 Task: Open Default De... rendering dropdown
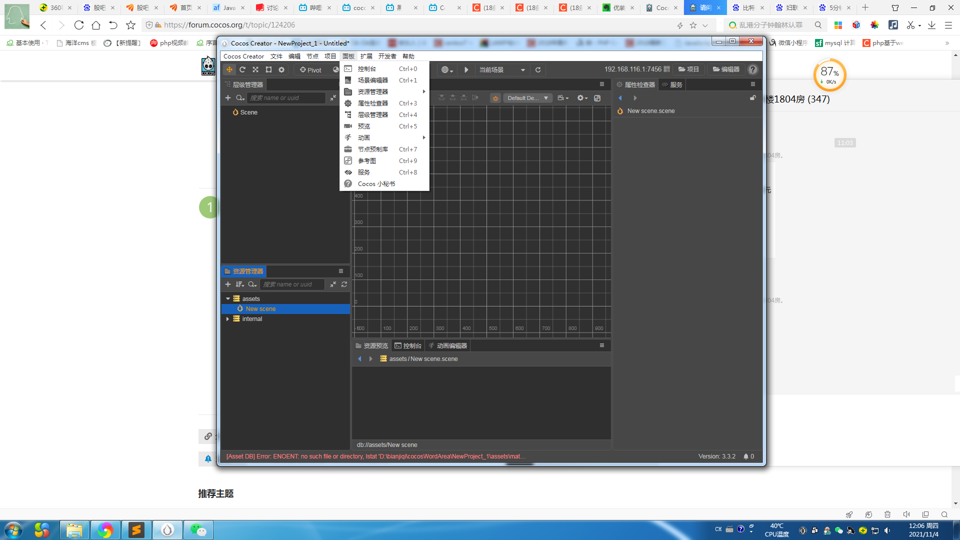[527, 98]
